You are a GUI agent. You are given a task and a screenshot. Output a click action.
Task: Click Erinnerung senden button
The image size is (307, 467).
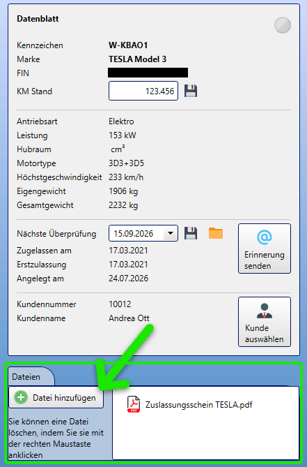[x=265, y=249]
